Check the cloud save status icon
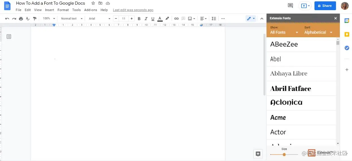The width and height of the screenshot is (352, 161). click(x=108, y=3)
